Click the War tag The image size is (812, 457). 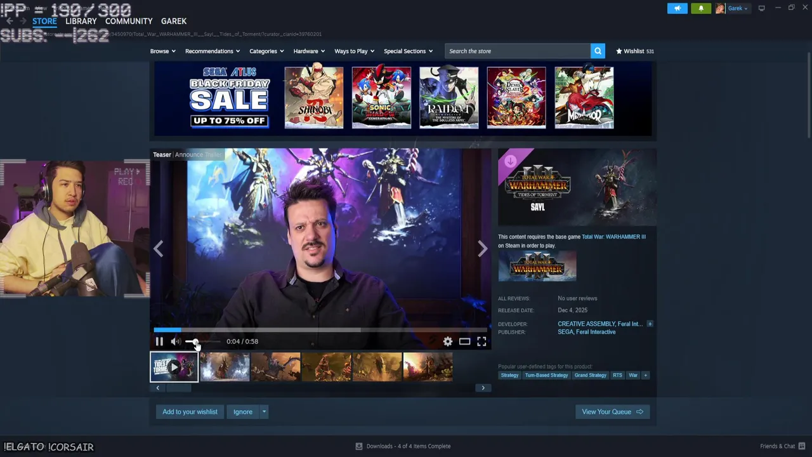tap(633, 375)
